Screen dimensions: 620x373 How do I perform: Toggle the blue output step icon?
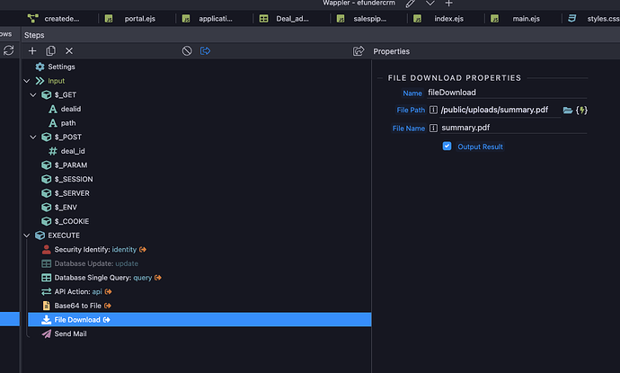205,51
